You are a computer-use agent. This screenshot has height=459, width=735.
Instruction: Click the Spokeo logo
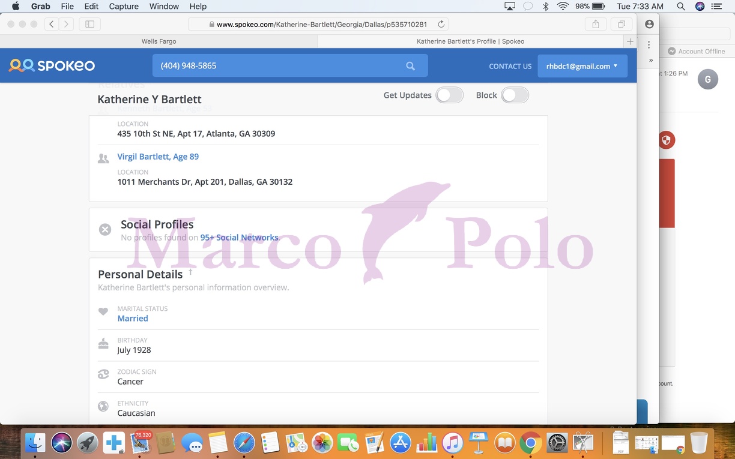tap(52, 66)
